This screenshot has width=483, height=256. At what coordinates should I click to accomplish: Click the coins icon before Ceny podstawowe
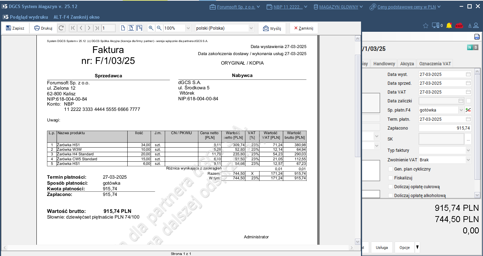pyautogui.click(x=373, y=7)
